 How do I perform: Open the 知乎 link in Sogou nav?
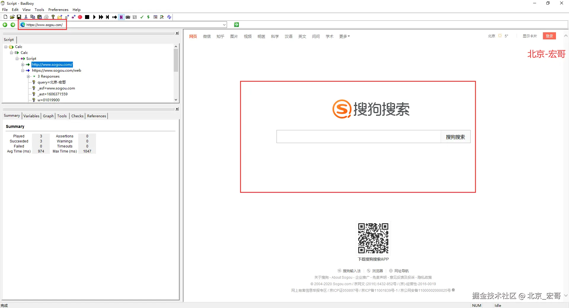(220, 36)
